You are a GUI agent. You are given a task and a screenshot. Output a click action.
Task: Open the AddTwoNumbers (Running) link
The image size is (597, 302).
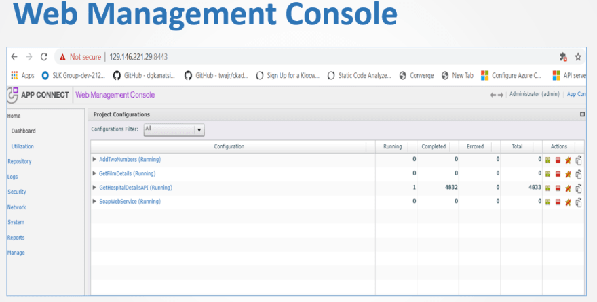click(130, 160)
